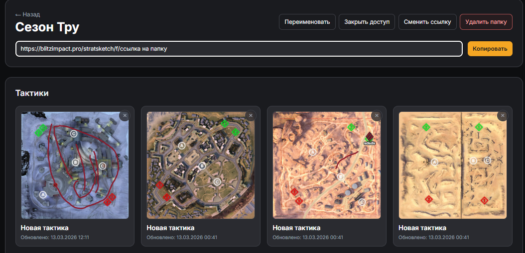Delete the folder with Удалить папку
The width and height of the screenshot is (525, 253).
tap(486, 22)
